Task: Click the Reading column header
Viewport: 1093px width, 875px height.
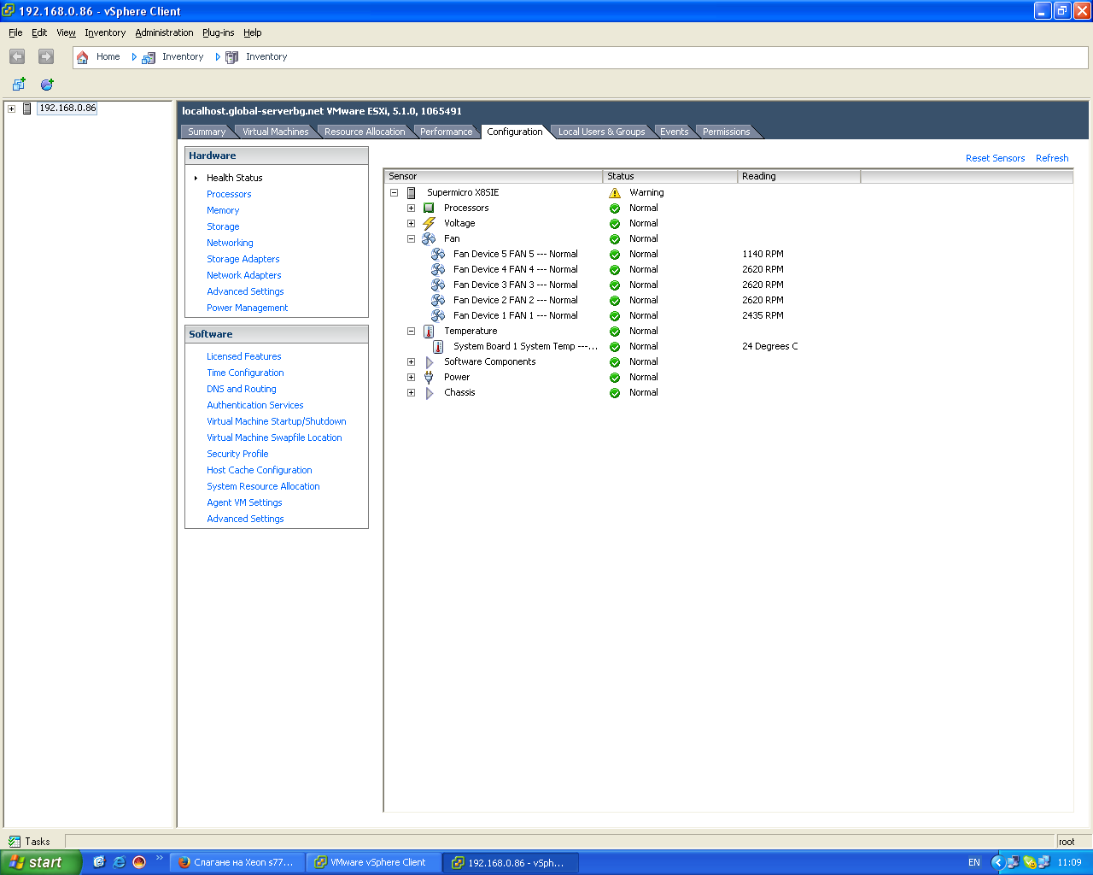Action: 799,176
